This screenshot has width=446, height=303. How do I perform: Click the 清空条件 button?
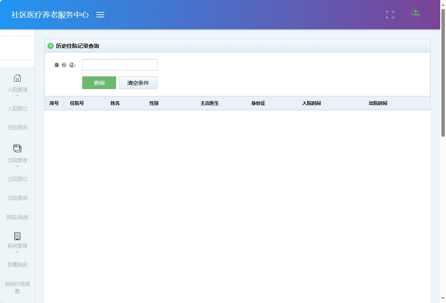[138, 83]
